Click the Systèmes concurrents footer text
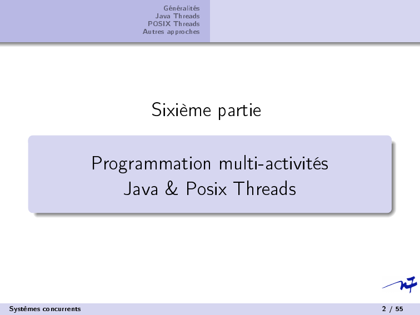 (x=44, y=308)
